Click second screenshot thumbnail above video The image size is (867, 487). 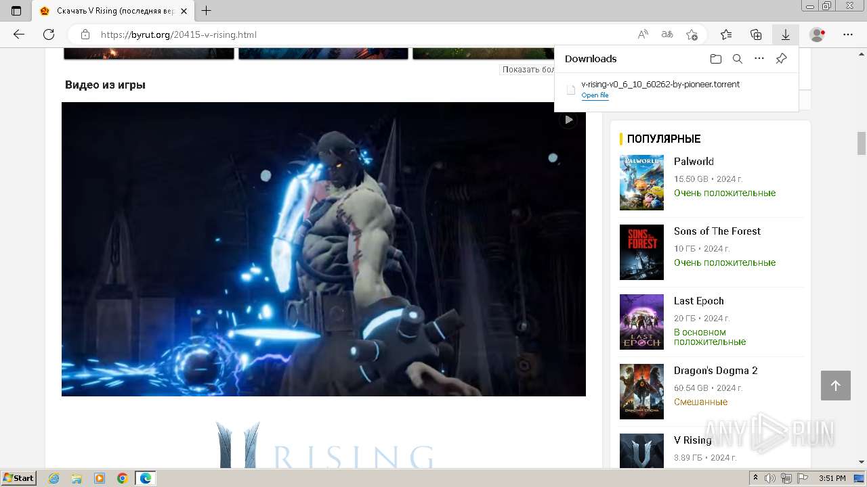[323, 53]
